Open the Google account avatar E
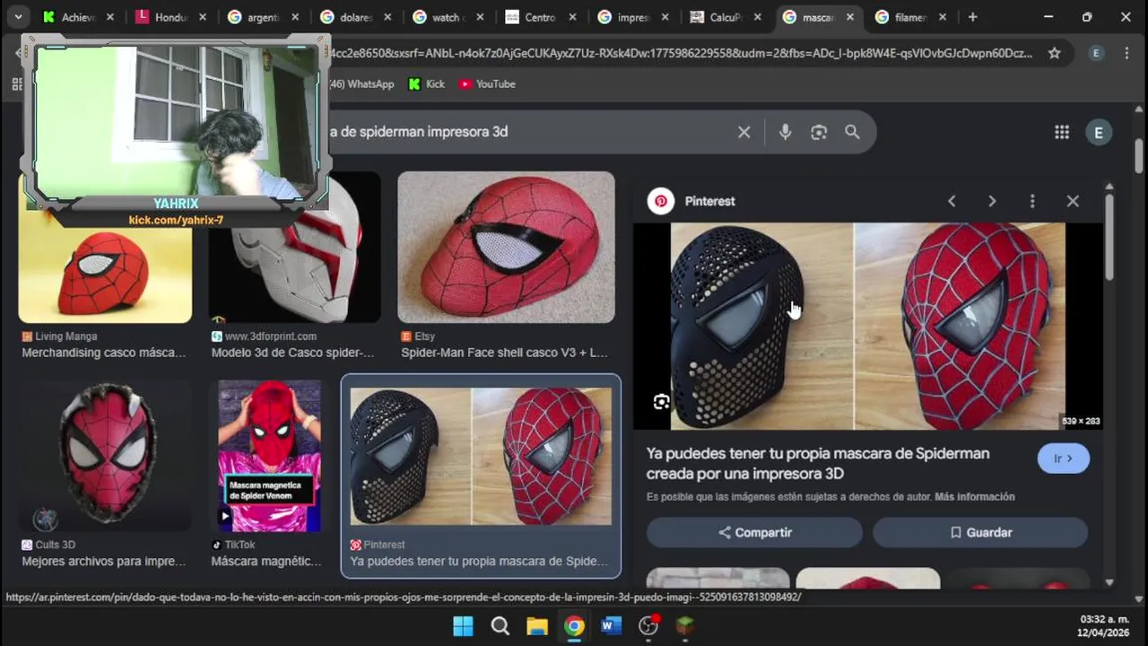Image resolution: width=1148 pixels, height=646 pixels. [x=1099, y=132]
